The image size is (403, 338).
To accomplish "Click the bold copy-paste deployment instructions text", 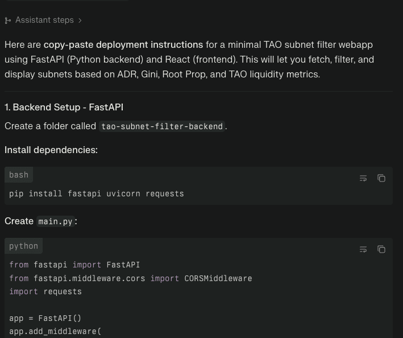I will (x=123, y=44).
